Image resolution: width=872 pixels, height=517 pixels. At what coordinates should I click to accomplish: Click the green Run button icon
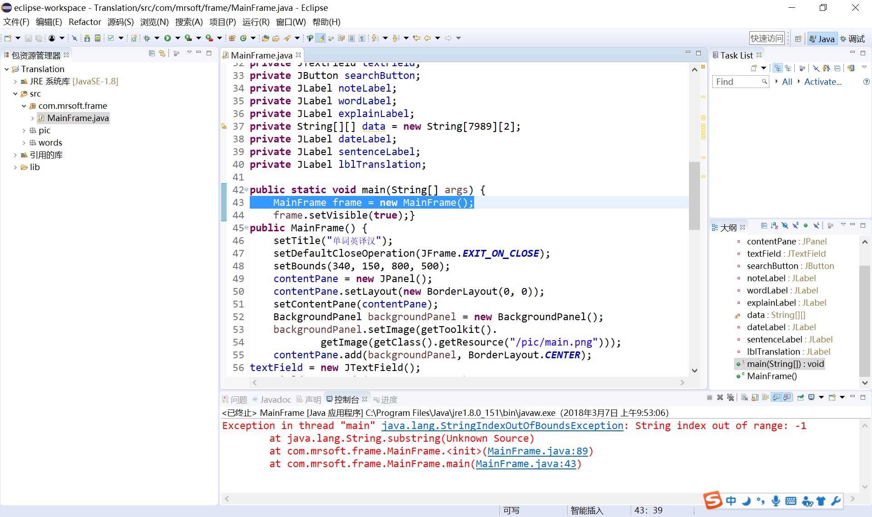[168, 38]
